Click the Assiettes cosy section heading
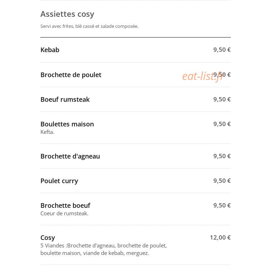Image resolution: width=254 pixels, height=271 pixels. (x=67, y=14)
